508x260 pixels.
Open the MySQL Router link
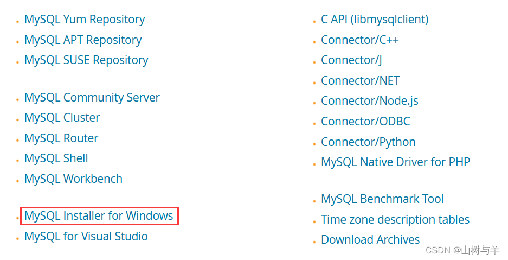[61, 138]
